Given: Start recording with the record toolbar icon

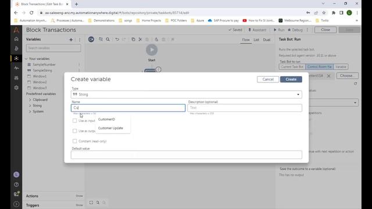Looking at the screenshot, I should (91, 39).
